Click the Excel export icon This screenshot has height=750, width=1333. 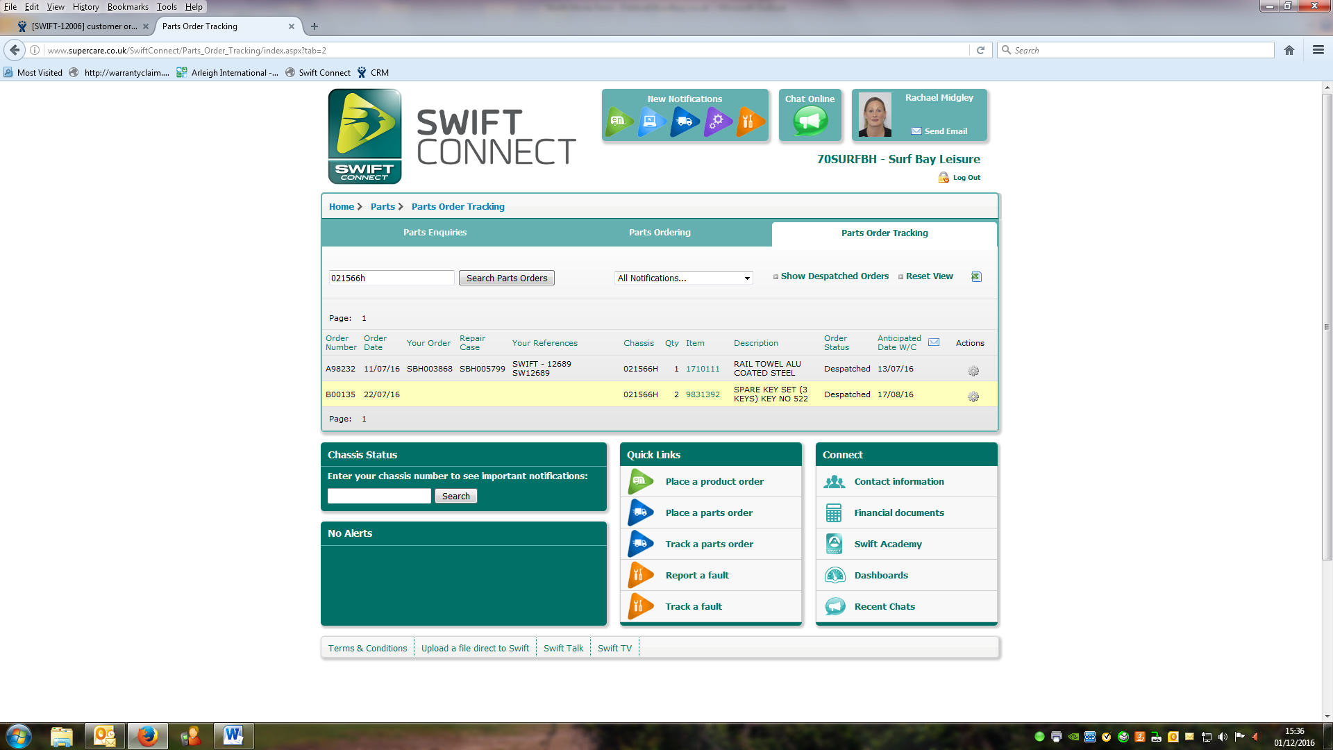click(976, 276)
